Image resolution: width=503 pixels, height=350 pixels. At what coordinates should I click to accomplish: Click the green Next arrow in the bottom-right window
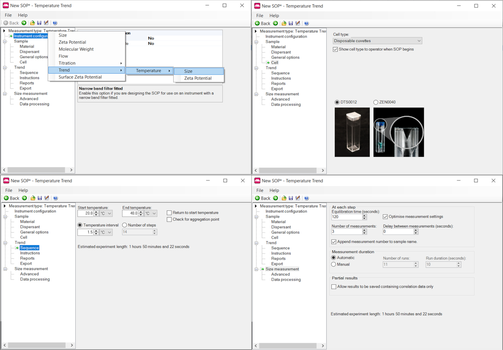276,198
